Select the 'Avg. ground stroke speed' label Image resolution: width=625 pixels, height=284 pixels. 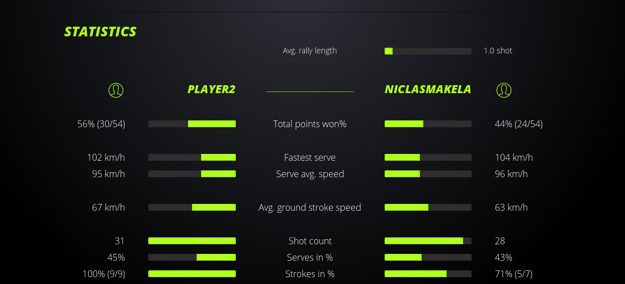pos(310,207)
